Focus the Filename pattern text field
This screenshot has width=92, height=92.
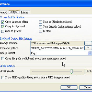point(57,48)
